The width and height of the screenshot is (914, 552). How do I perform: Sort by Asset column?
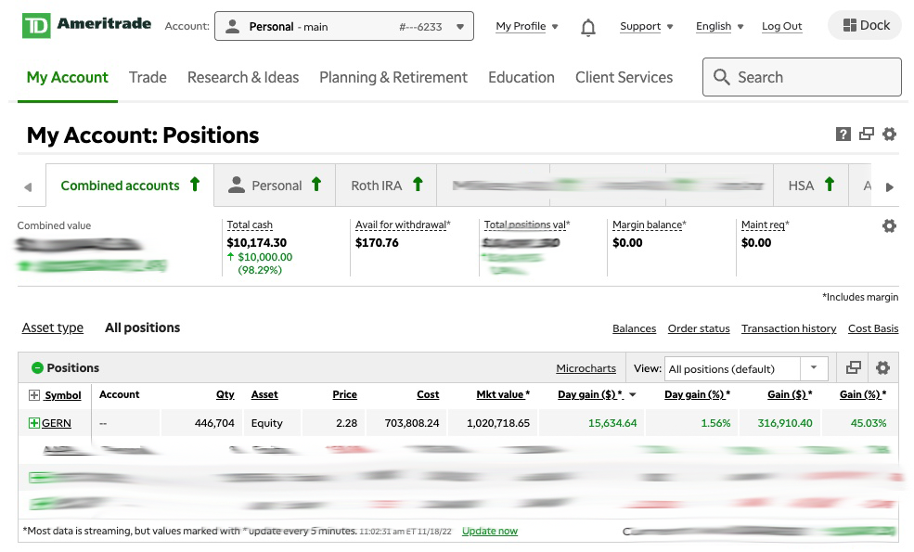(264, 394)
